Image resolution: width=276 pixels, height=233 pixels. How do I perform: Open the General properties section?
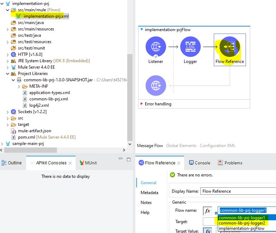(x=148, y=183)
